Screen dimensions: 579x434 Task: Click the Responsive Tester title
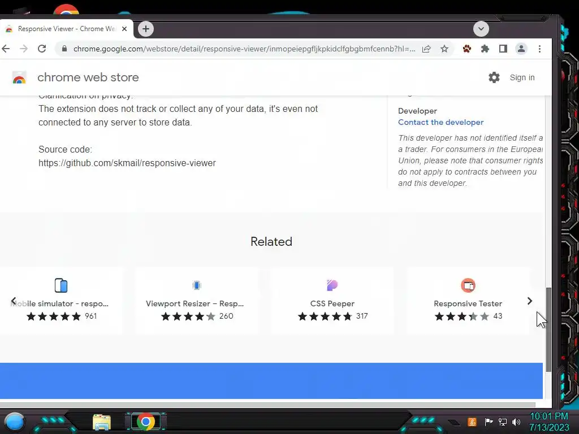tap(468, 303)
